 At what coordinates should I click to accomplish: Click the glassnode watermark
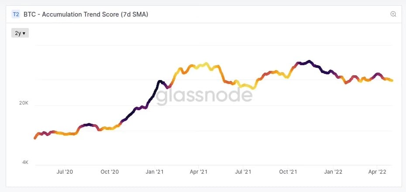(204, 95)
